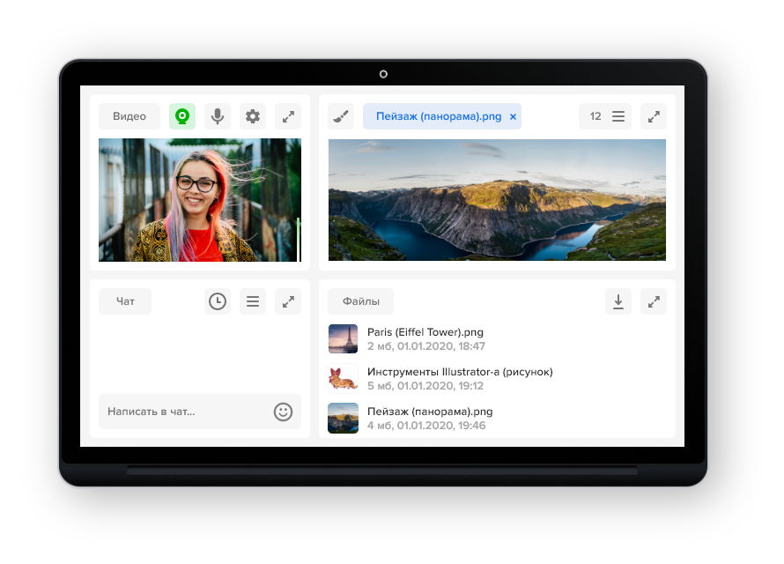Open video settings gear icon

253,116
